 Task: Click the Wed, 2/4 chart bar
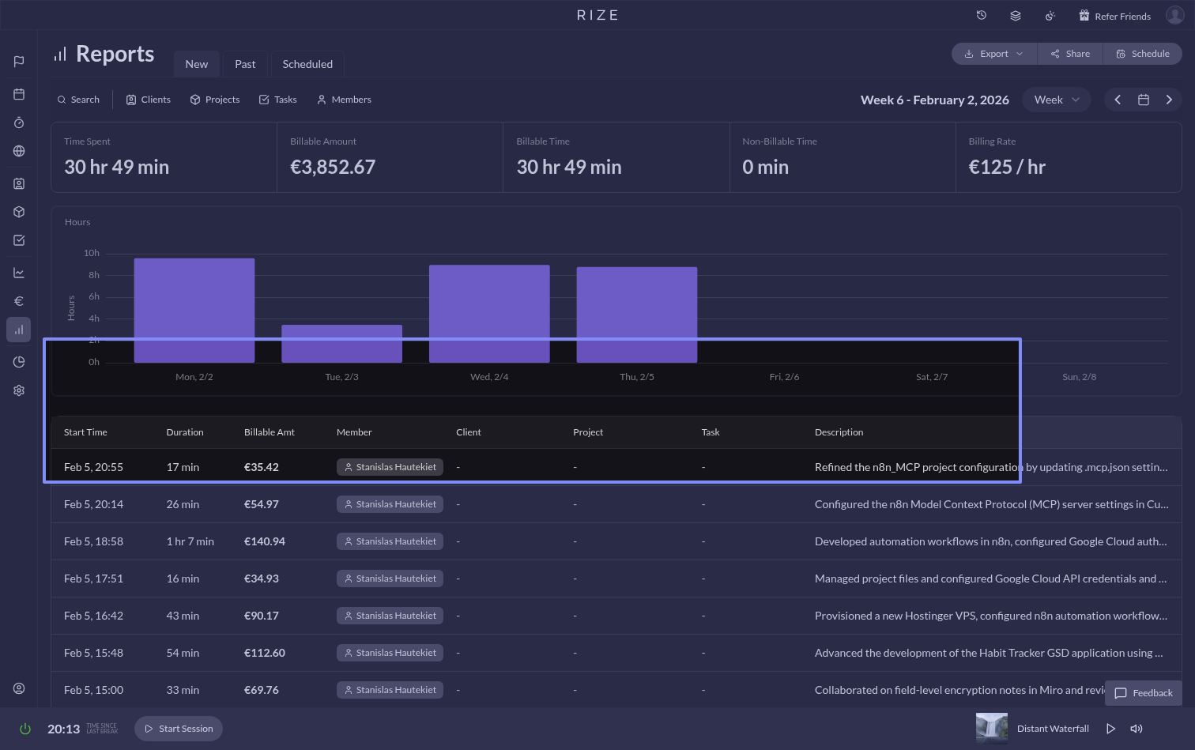pyautogui.click(x=489, y=313)
